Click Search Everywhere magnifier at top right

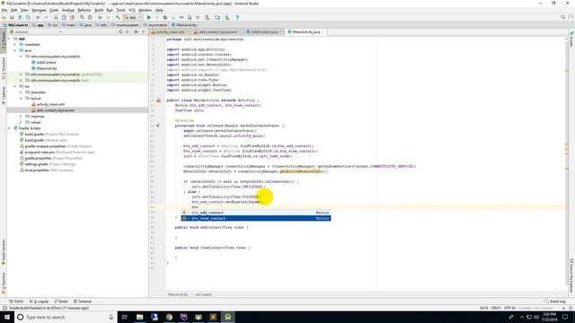(563, 17)
